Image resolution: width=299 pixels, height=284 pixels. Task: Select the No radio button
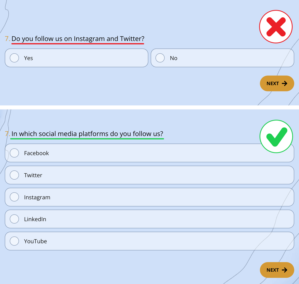[160, 58]
